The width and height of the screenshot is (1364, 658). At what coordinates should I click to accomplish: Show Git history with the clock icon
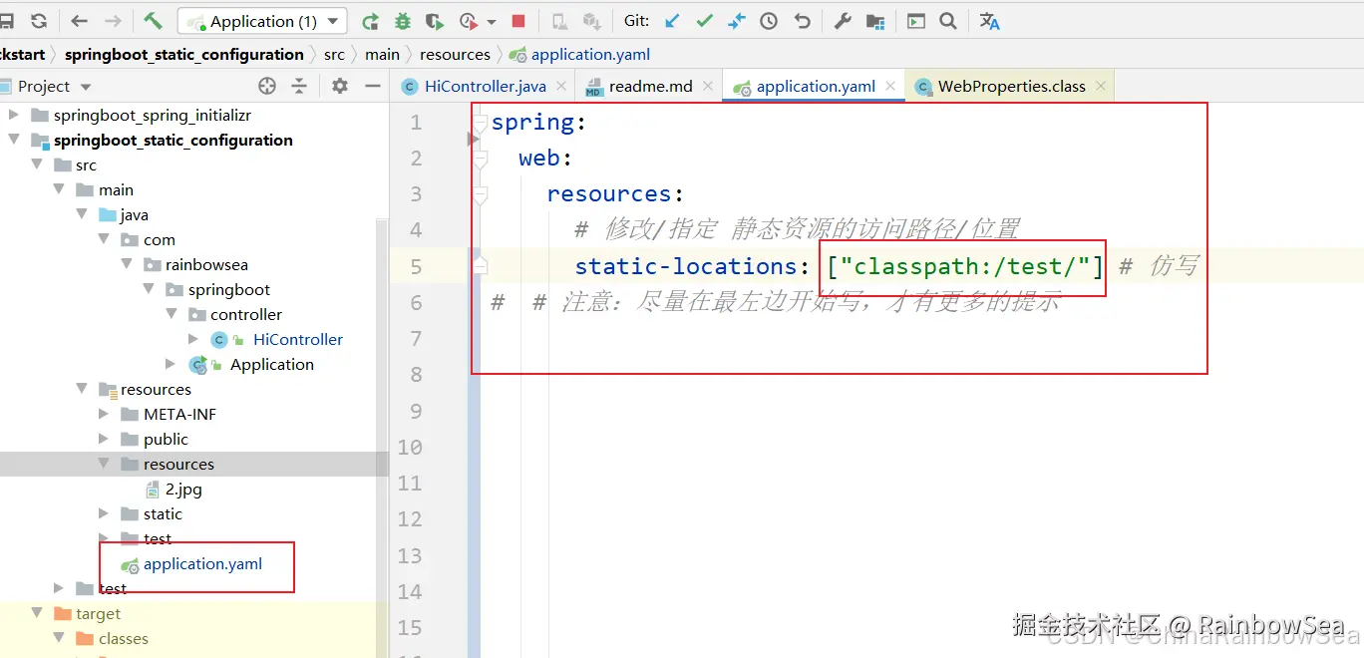pos(769,21)
